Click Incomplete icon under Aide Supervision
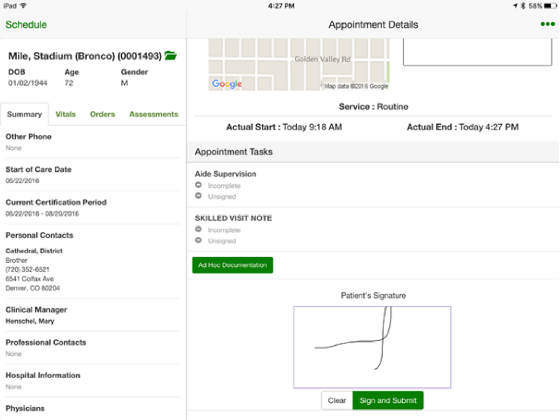 pos(199,185)
